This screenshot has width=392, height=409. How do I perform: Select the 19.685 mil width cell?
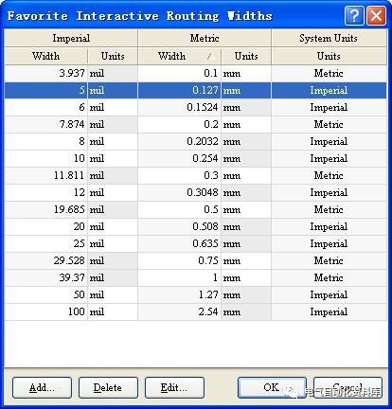click(x=46, y=209)
